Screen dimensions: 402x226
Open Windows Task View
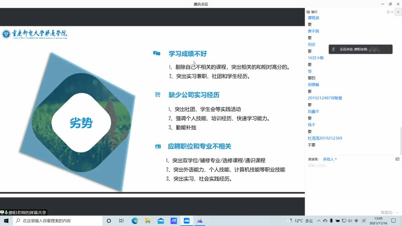point(121,221)
